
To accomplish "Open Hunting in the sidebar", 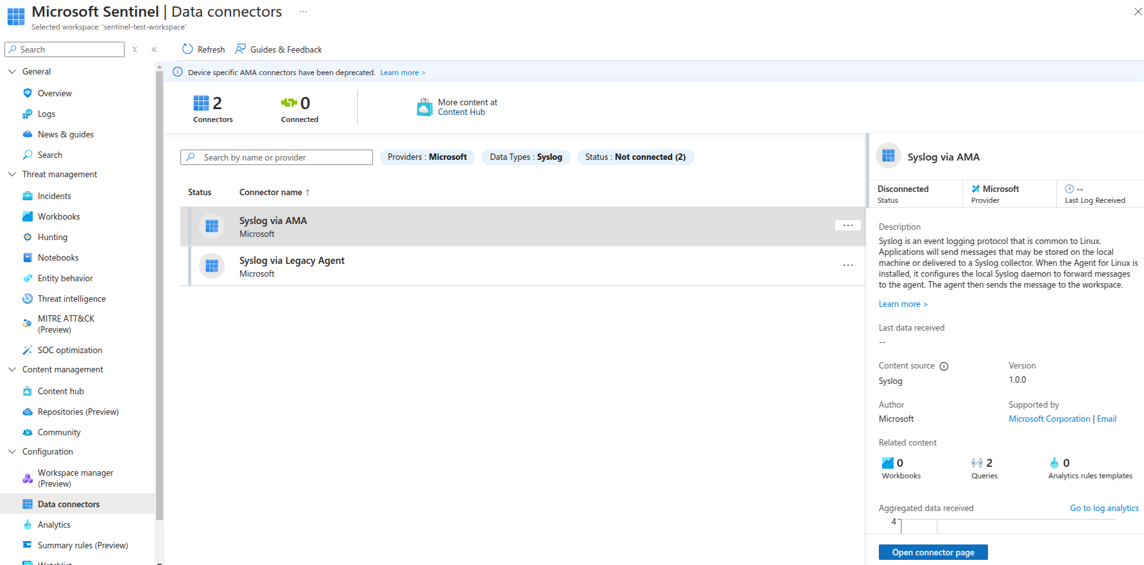I will pyautogui.click(x=53, y=237).
